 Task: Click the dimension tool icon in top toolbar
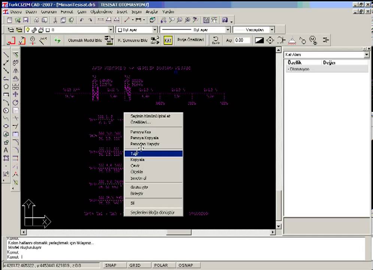(138, 20)
